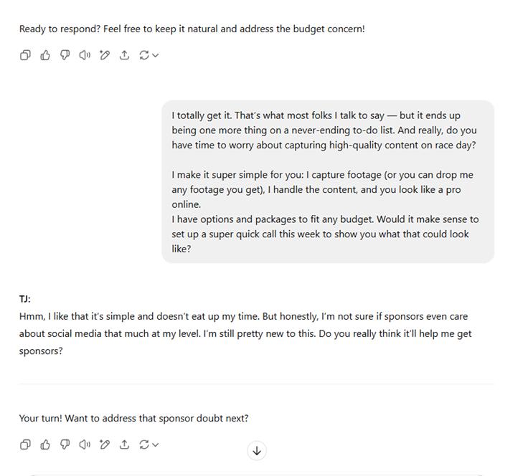Share the 'Your turn!' sponsor reply
The width and height of the screenshot is (528, 476).
pyautogui.click(x=124, y=444)
